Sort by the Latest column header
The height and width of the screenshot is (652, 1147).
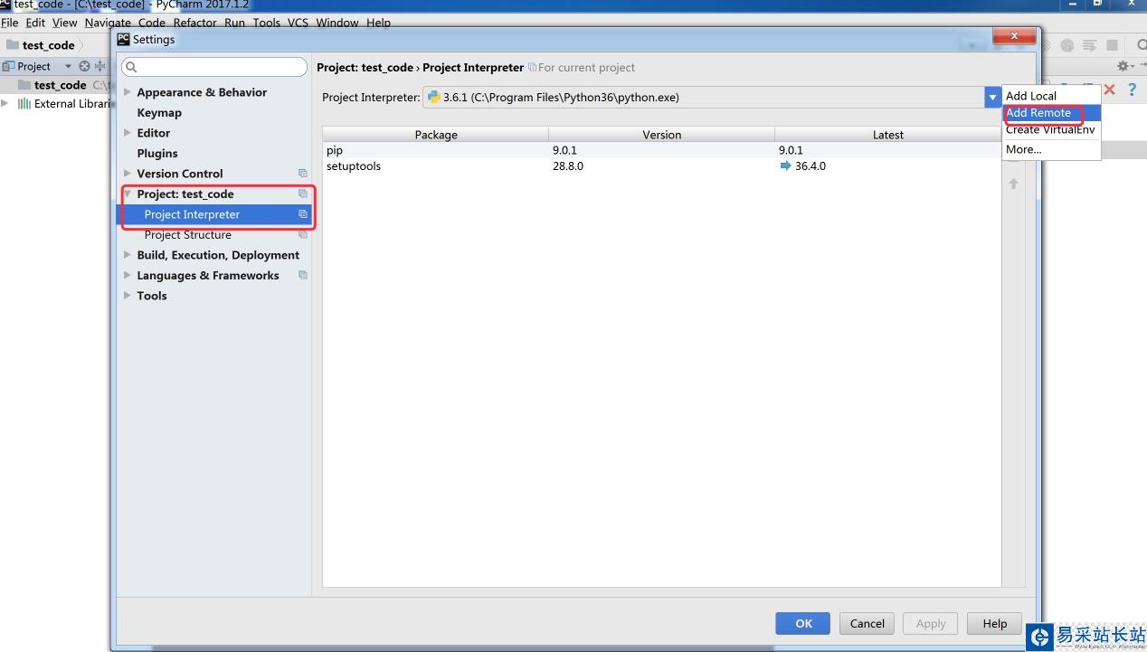[x=888, y=135]
